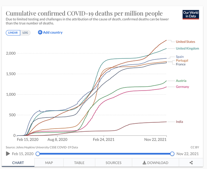This screenshot has height=169, width=207.
Task: Select the CHART tab
Action: coord(18,162)
